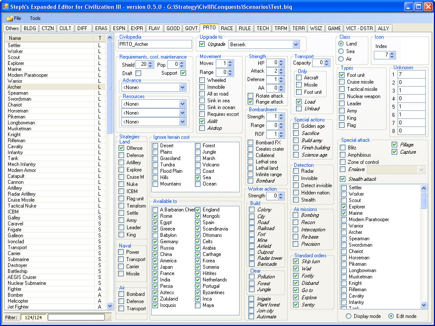Screen dimensions: 435x326
Task: Select the Air class radio button
Action: 341,59
